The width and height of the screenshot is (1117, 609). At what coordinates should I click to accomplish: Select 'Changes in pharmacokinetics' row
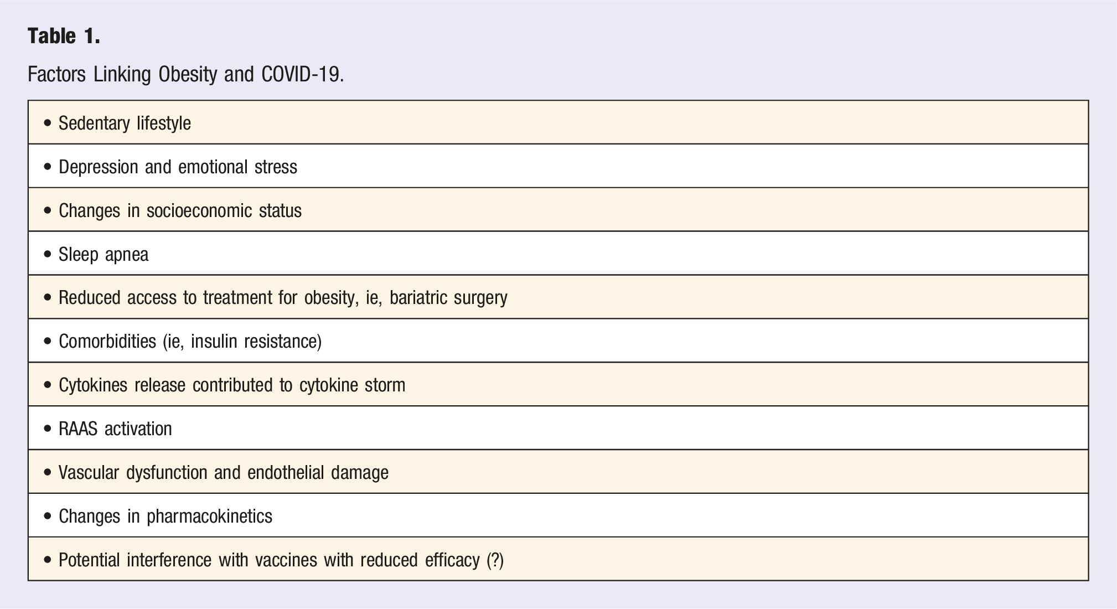coord(558,515)
